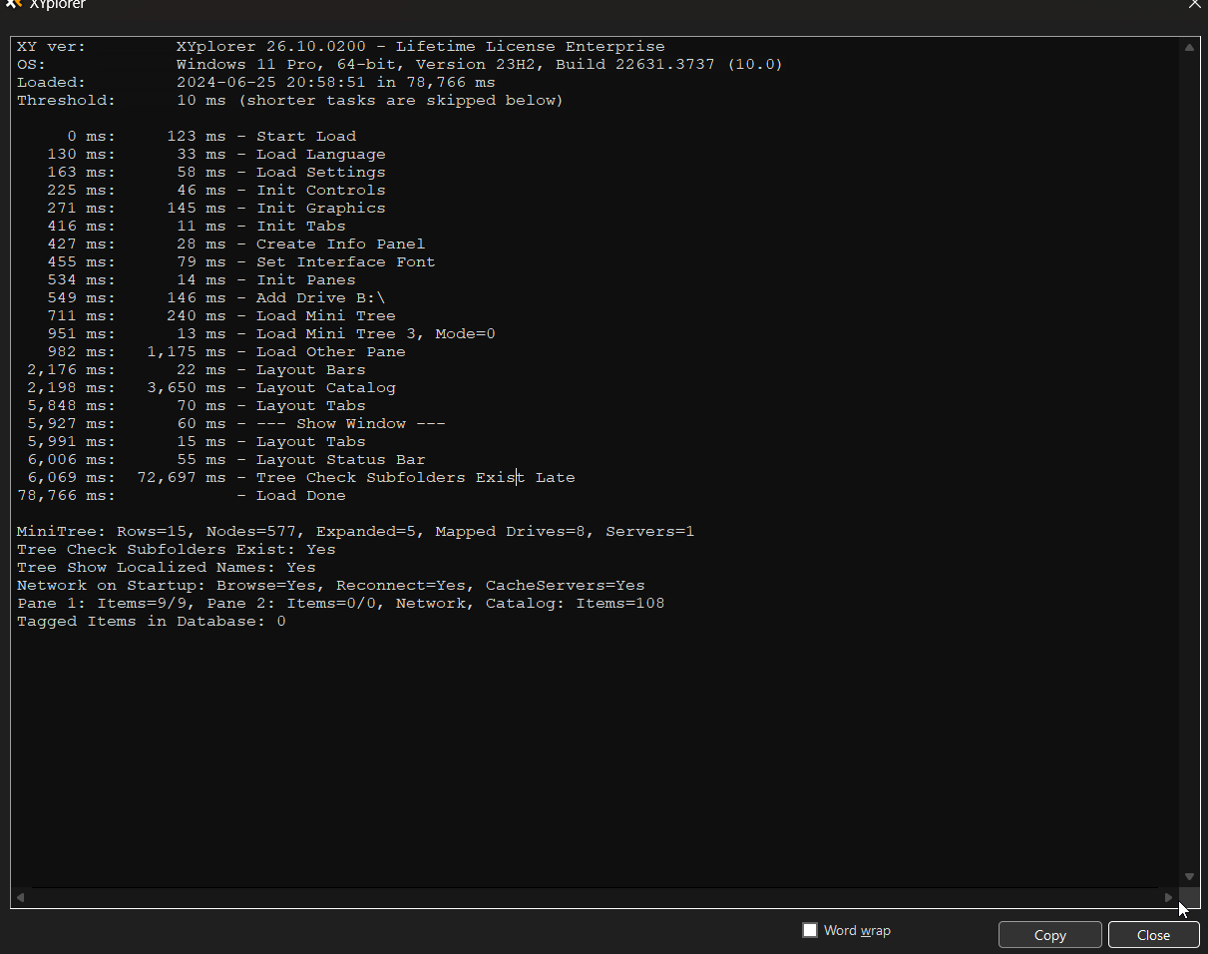Click the vertical scrollbar up arrow
Image resolution: width=1208 pixels, height=954 pixels.
point(1189,47)
